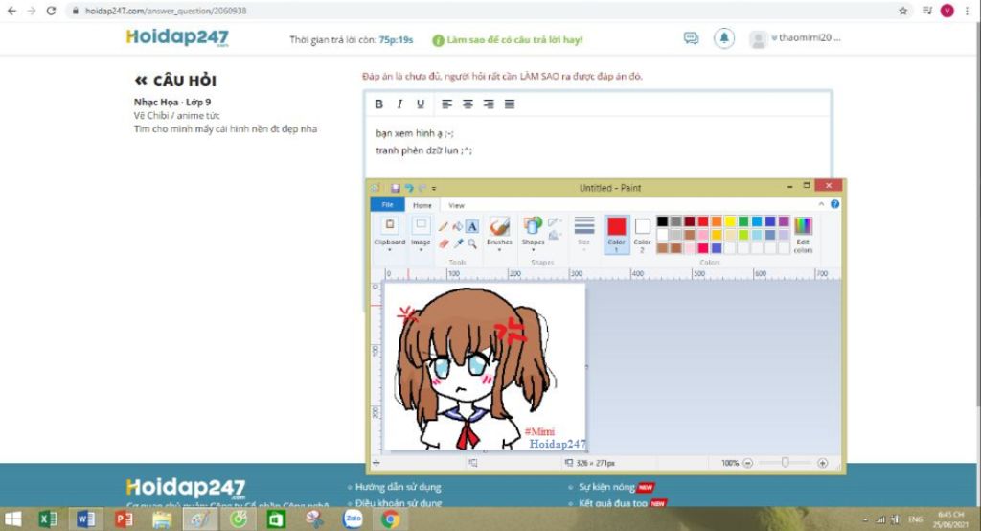981x531 pixels.
Task: Open Excel from the taskbar
Action: click(48, 519)
